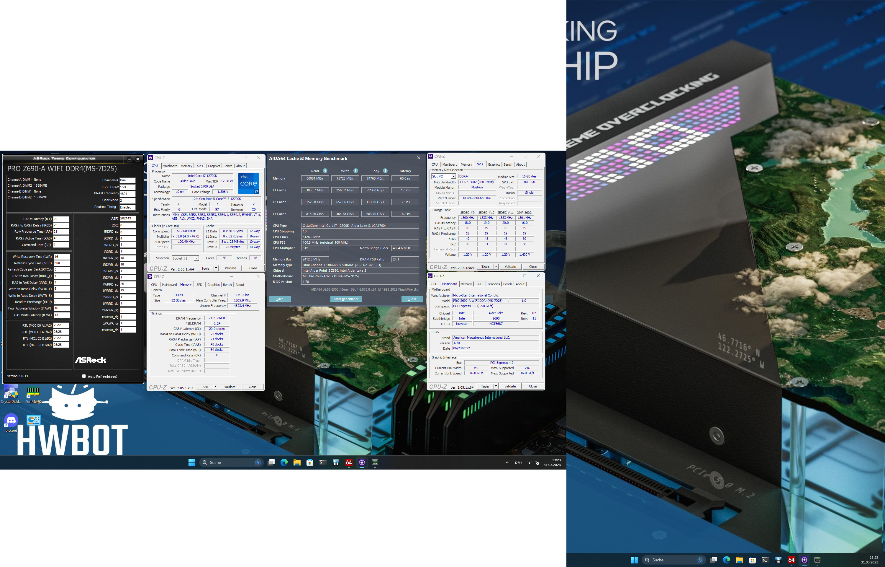The height and width of the screenshot is (567, 885).
Task: Click the BIOS Date value 06/23/2022
Action: point(496,348)
